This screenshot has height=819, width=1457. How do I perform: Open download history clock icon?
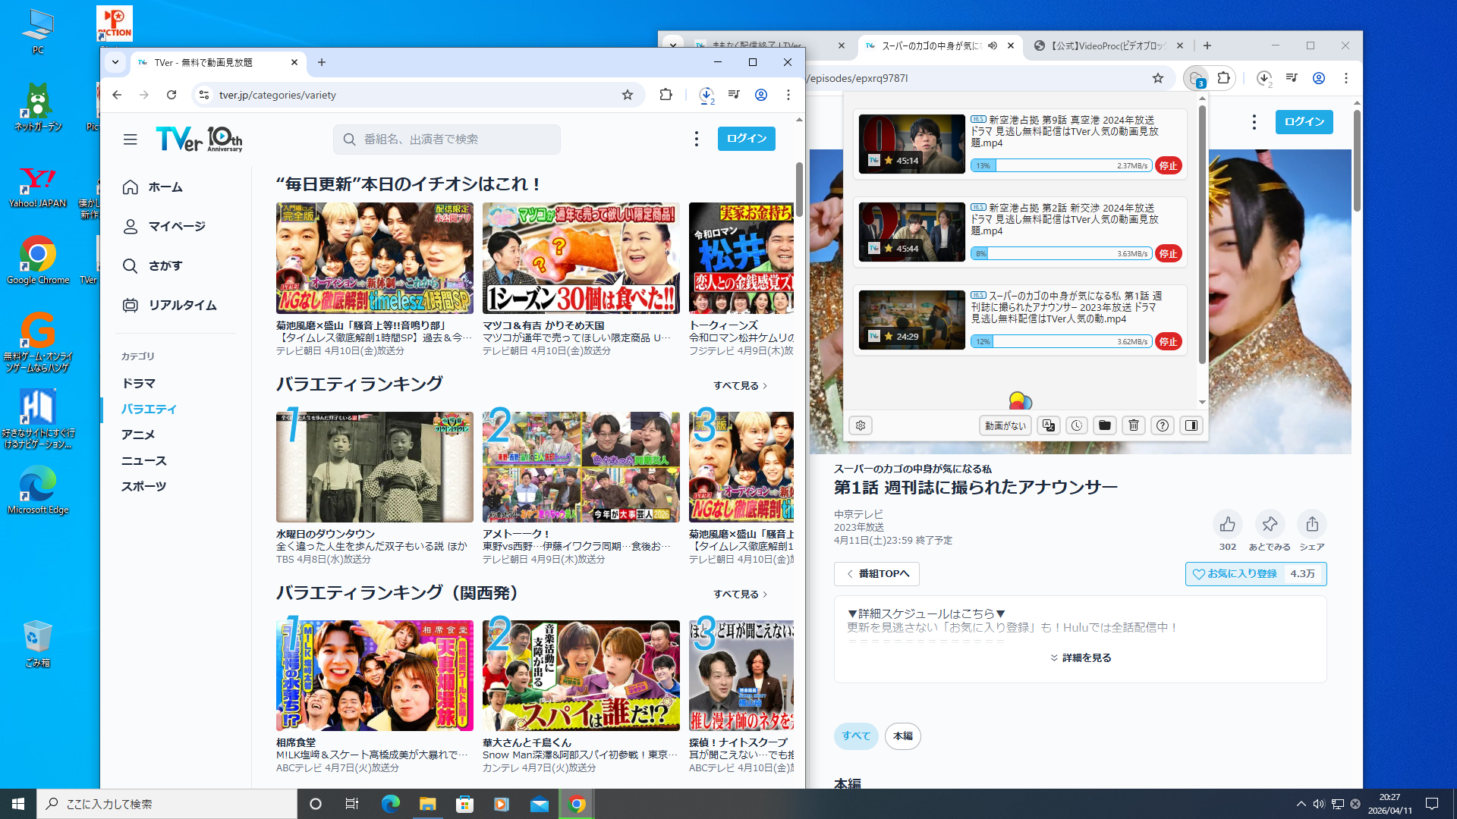(1077, 425)
